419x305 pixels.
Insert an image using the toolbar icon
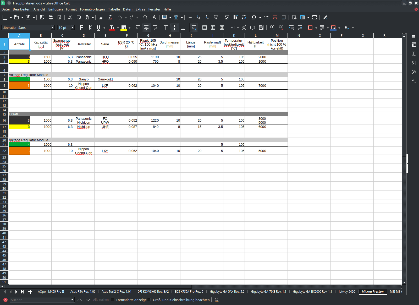pyautogui.click(x=227, y=17)
